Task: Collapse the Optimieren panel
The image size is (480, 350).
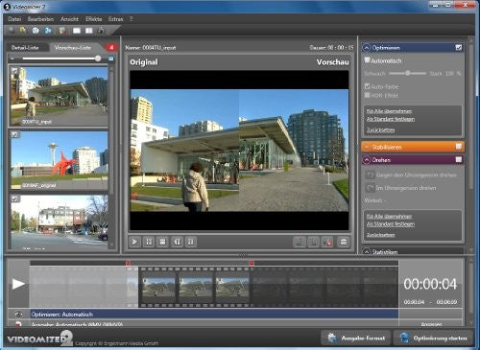Action: [x=367, y=48]
